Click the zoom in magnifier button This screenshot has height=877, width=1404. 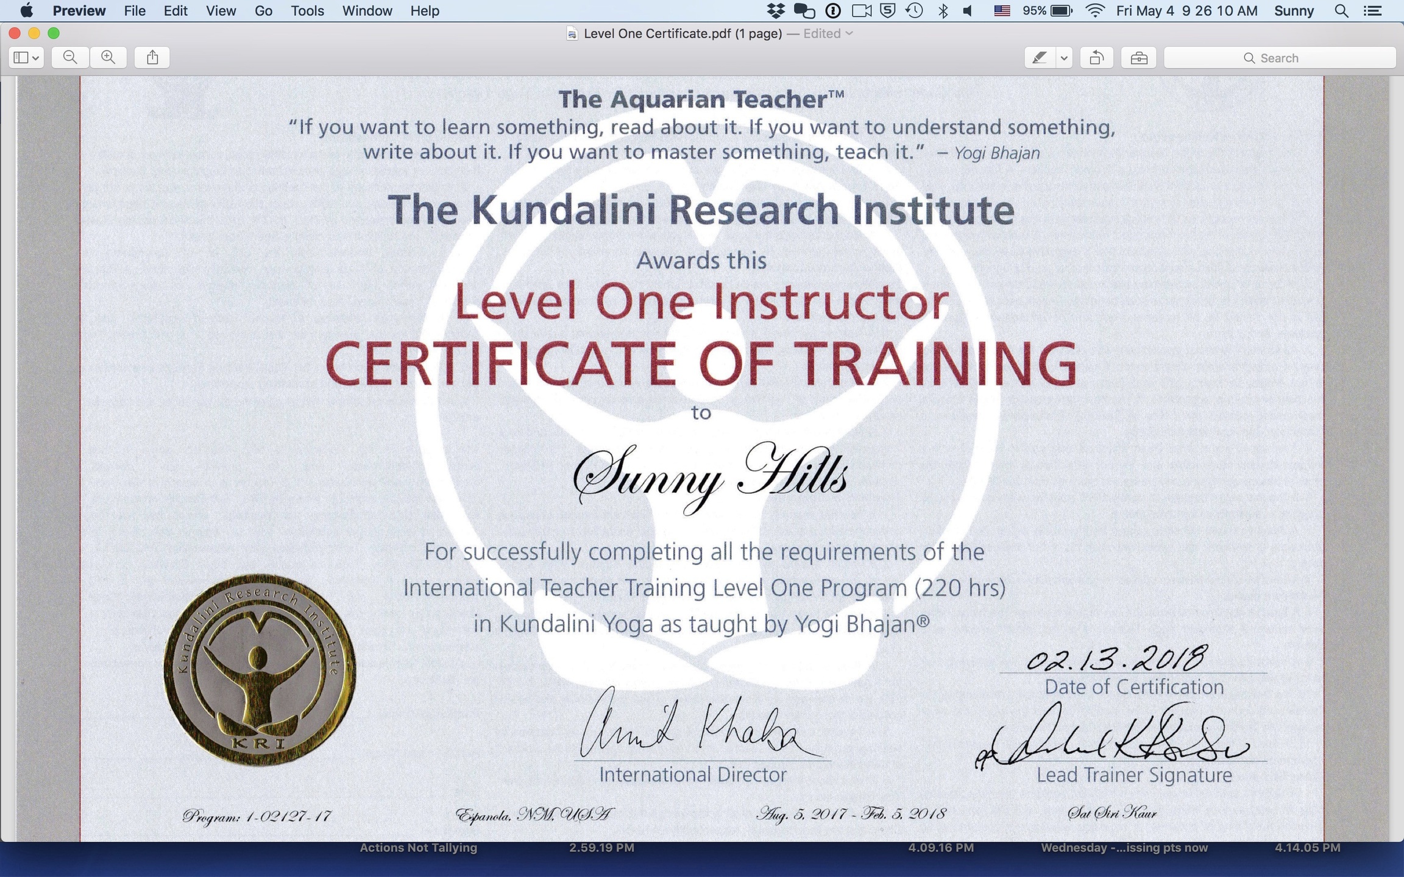(x=108, y=57)
